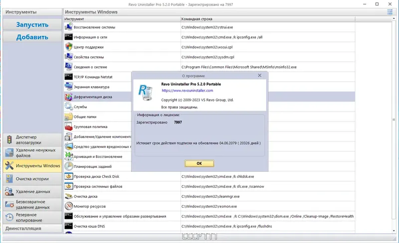Click the Общие папки folder icon
Screen dimensions: 399x243
tap(68, 117)
